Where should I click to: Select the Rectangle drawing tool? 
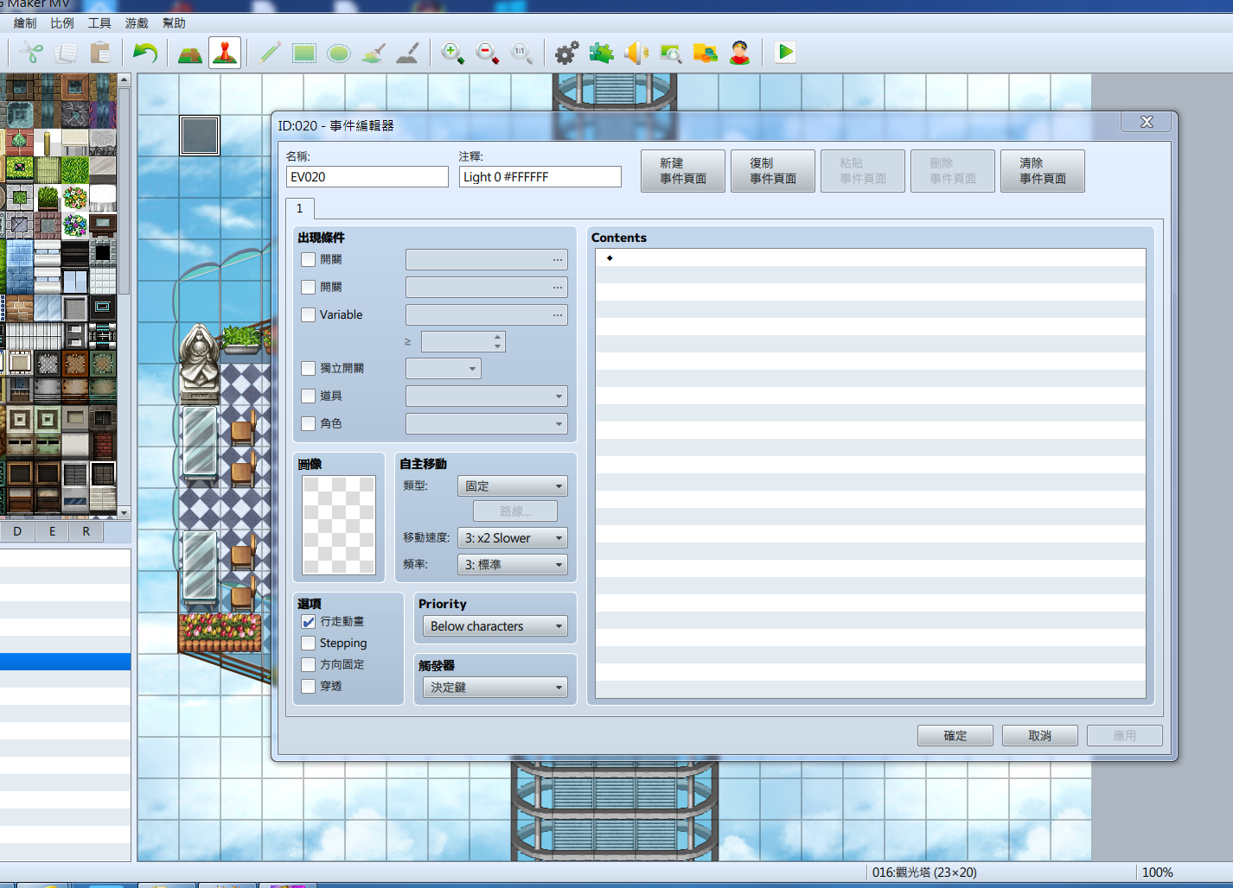304,53
